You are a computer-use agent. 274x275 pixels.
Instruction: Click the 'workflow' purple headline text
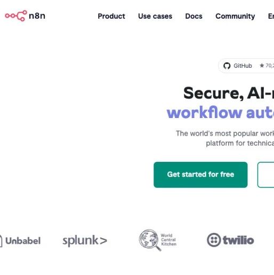(x=204, y=113)
